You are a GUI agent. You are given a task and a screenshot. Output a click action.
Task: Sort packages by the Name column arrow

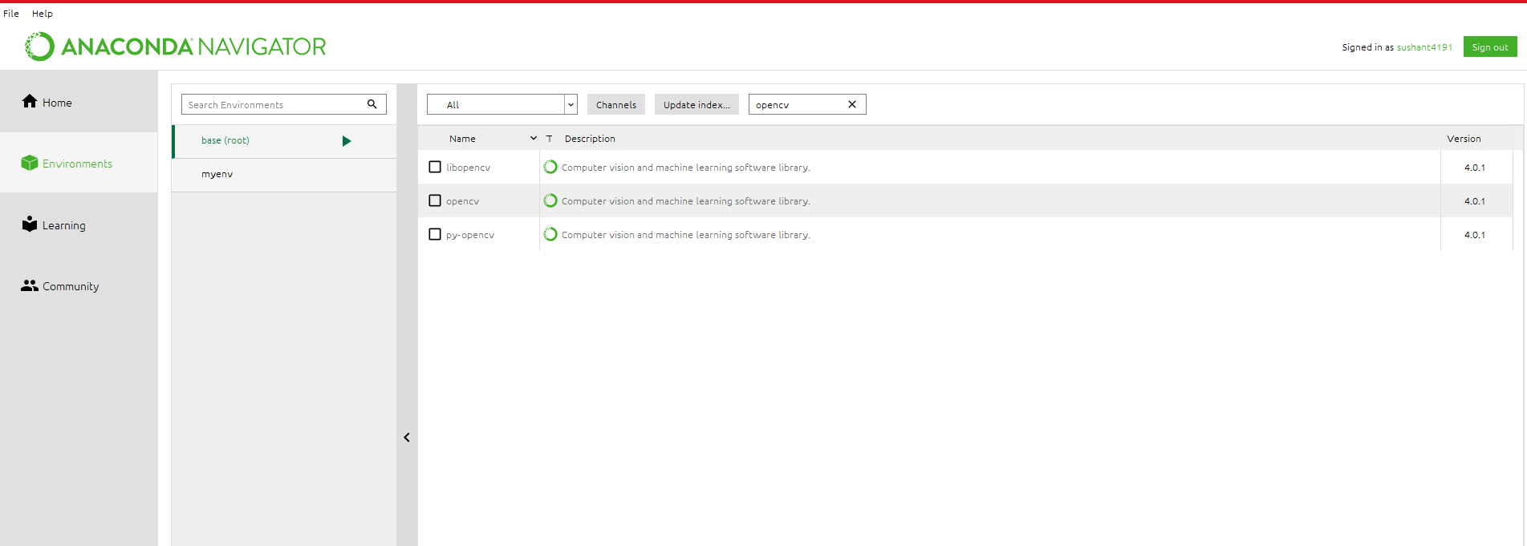coord(534,139)
